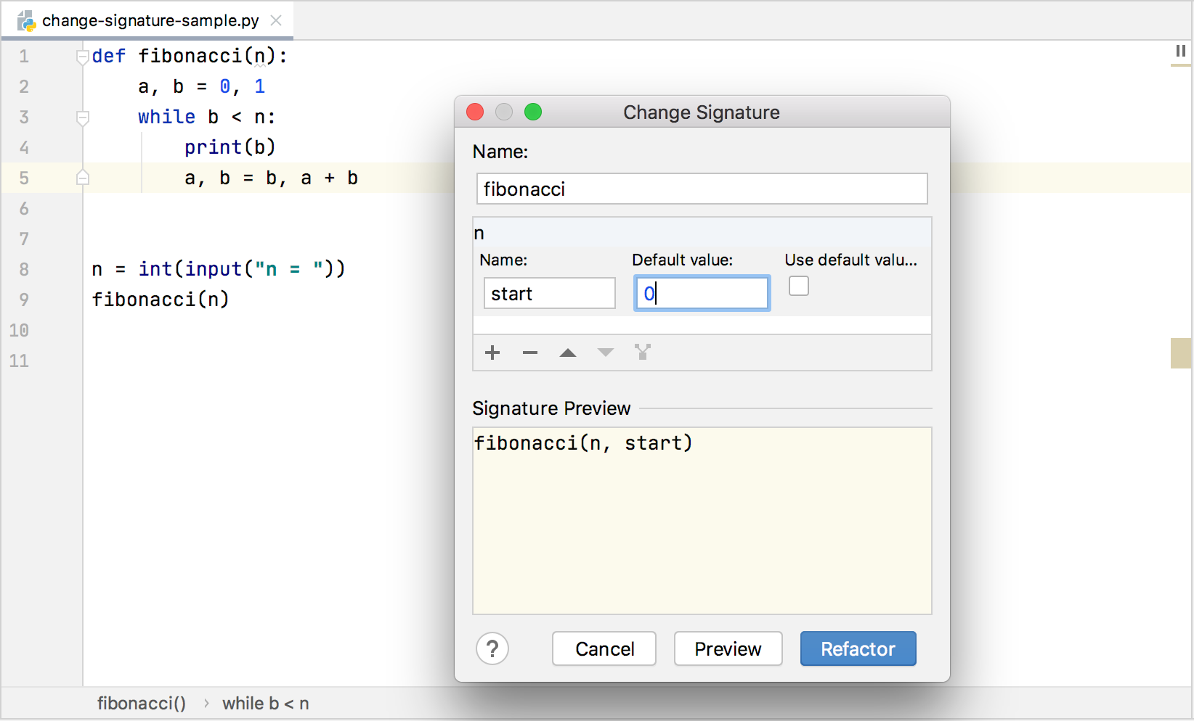Click the pause analysis icon in gutter
The width and height of the screenshot is (1194, 721).
1181,51
